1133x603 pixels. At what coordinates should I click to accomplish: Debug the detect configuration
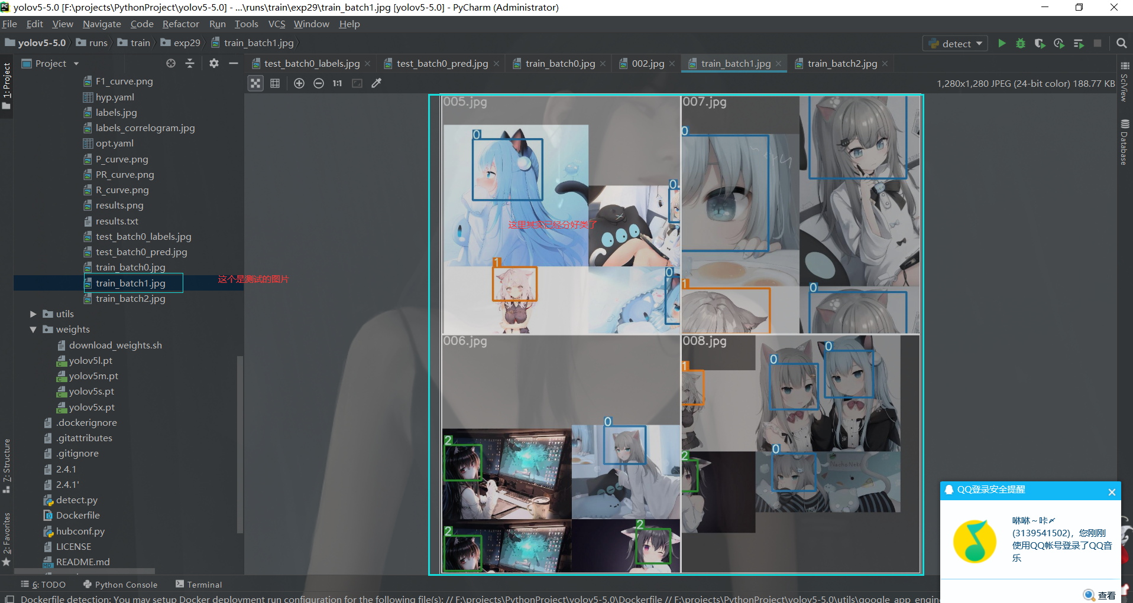click(x=1021, y=43)
